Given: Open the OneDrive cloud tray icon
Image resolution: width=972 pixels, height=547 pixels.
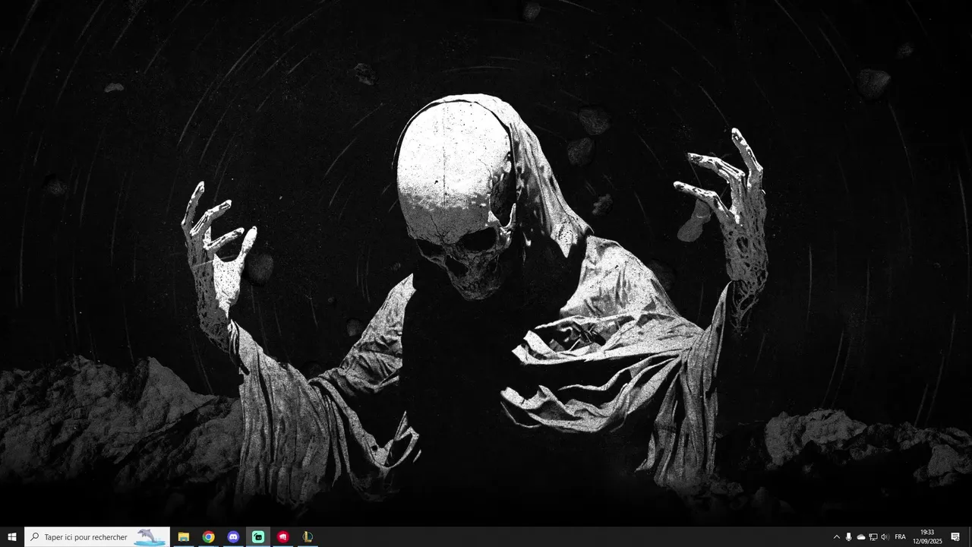Looking at the screenshot, I should (861, 537).
